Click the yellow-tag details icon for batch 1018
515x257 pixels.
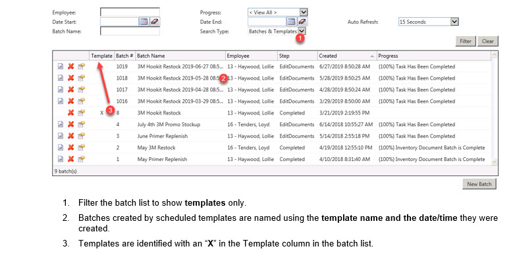(81, 78)
